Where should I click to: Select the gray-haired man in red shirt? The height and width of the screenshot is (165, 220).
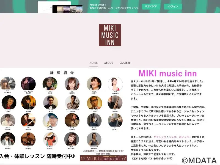click(9, 102)
